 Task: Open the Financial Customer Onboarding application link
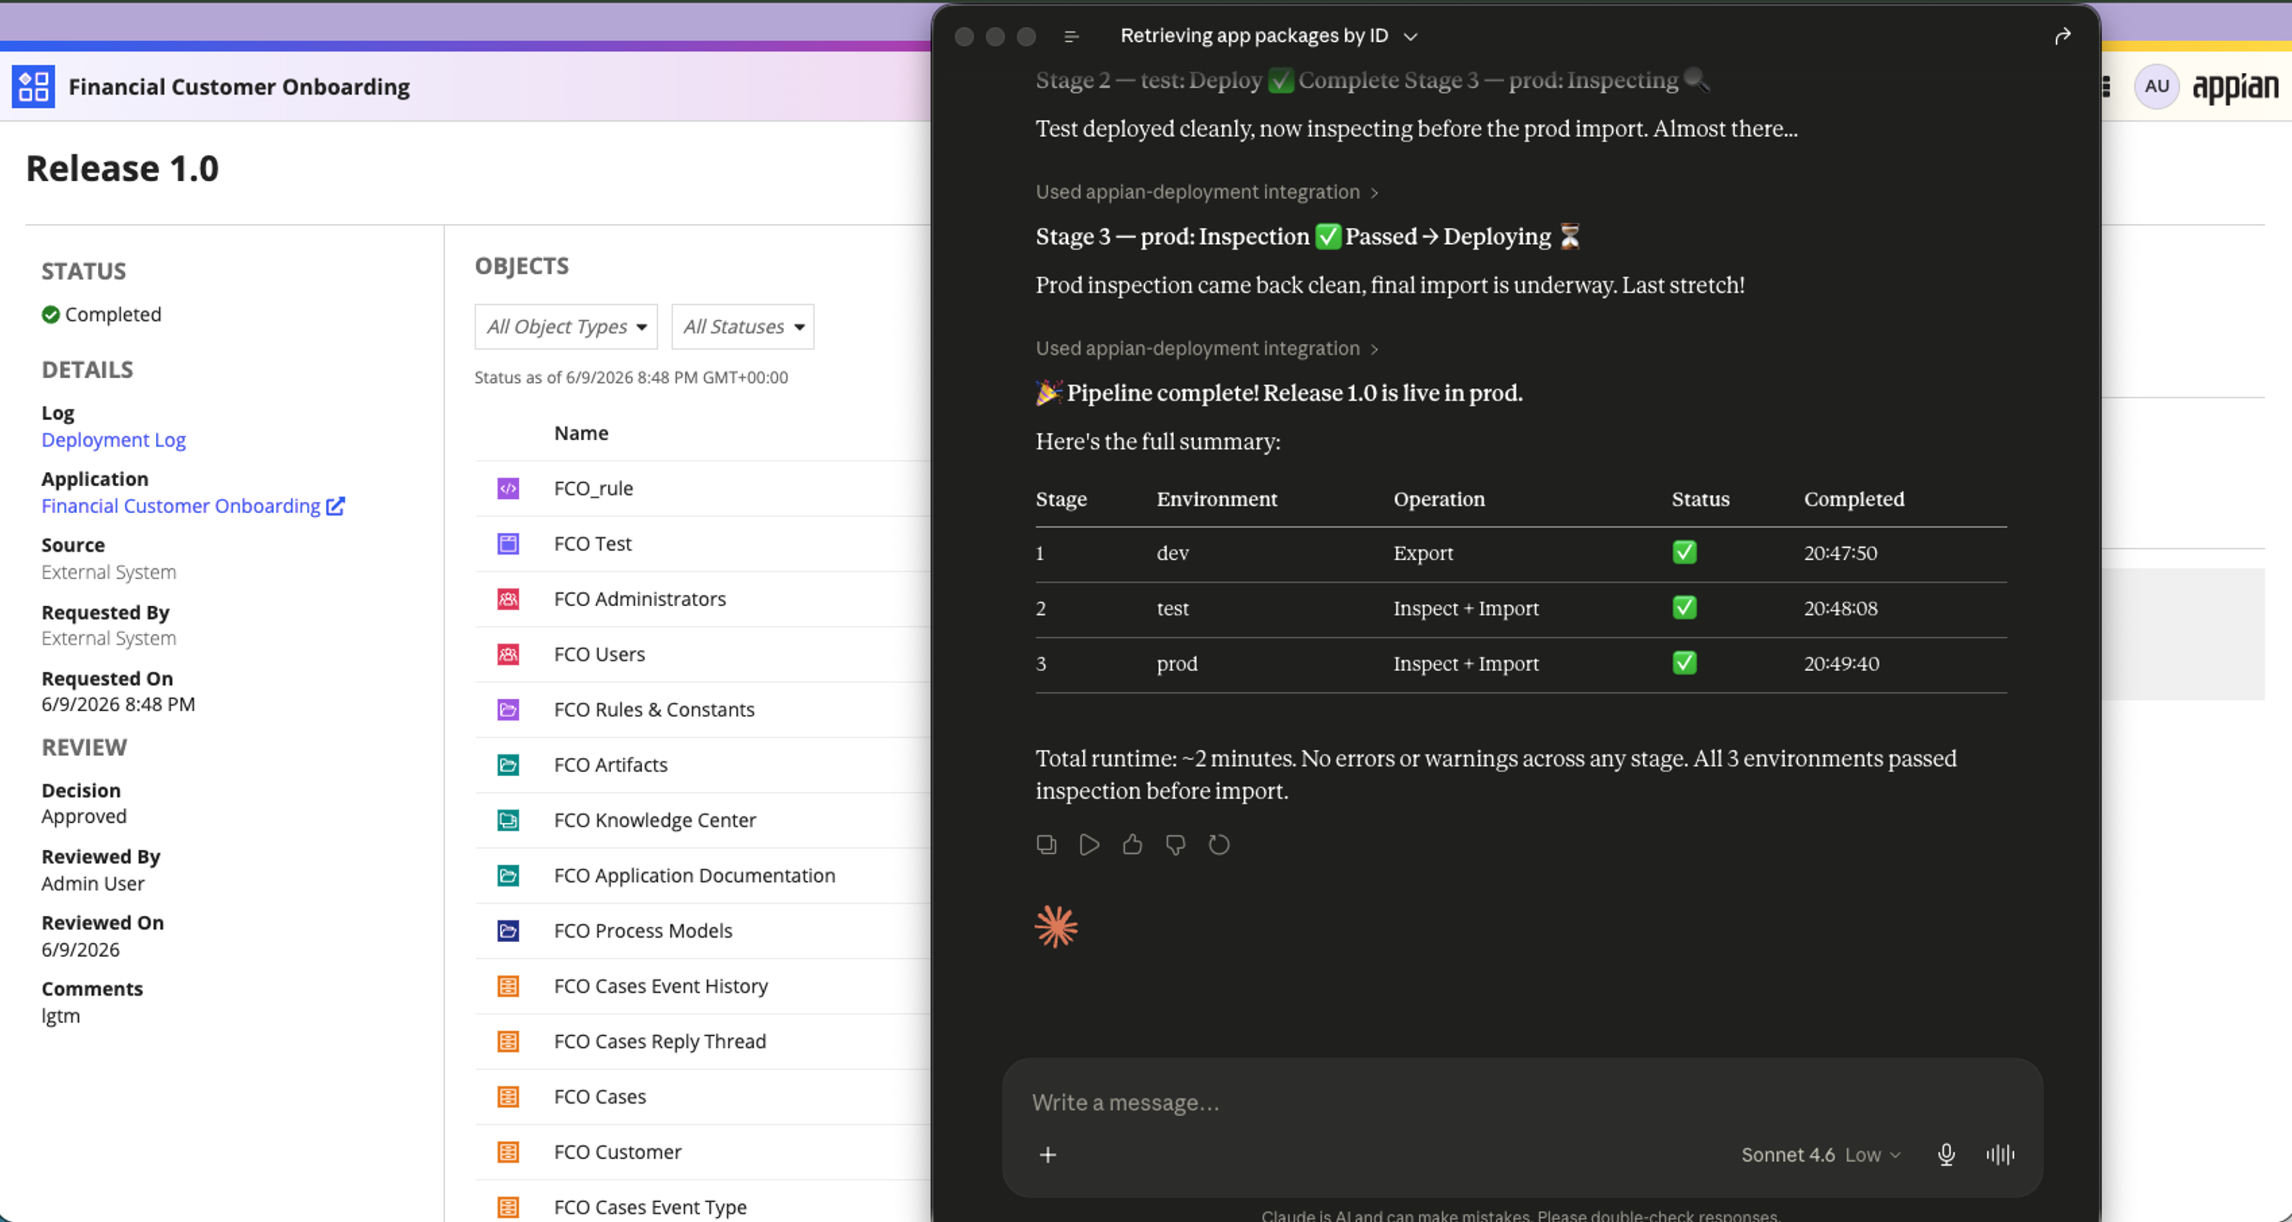[x=193, y=506]
